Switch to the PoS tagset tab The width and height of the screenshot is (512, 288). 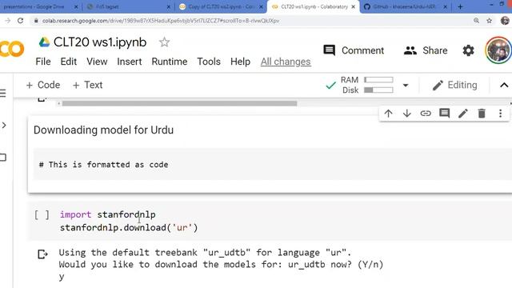(x=128, y=6)
